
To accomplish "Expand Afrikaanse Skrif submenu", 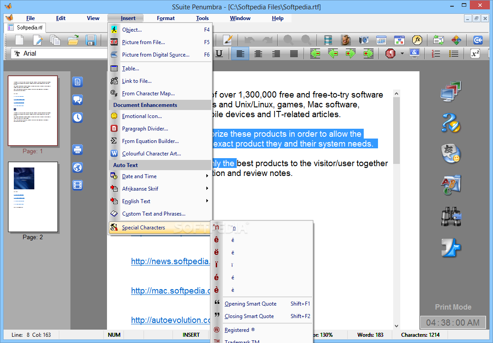I will coord(160,188).
